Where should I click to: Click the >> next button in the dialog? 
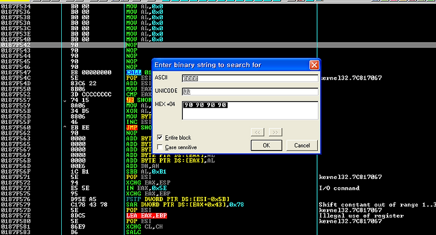click(x=276, y=132)
